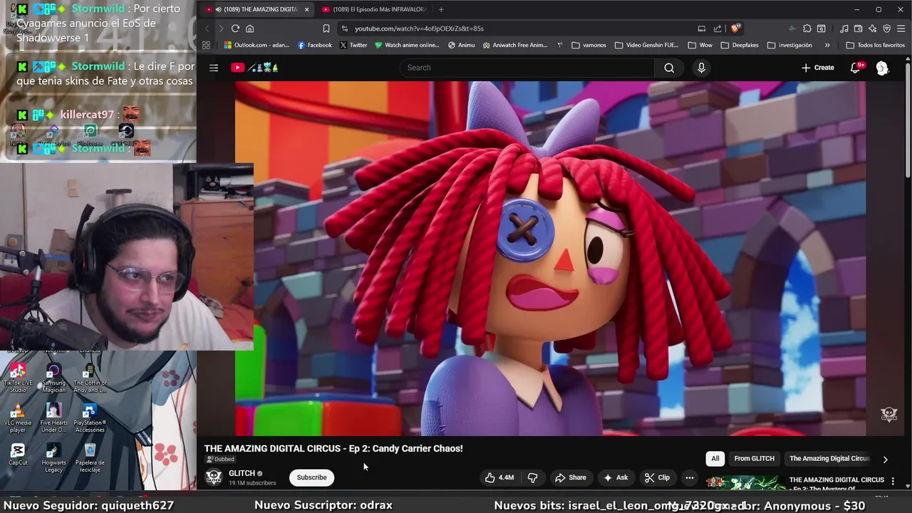Show more filter chips with right chevron
The image size is (912, 513).
[885, 460]
